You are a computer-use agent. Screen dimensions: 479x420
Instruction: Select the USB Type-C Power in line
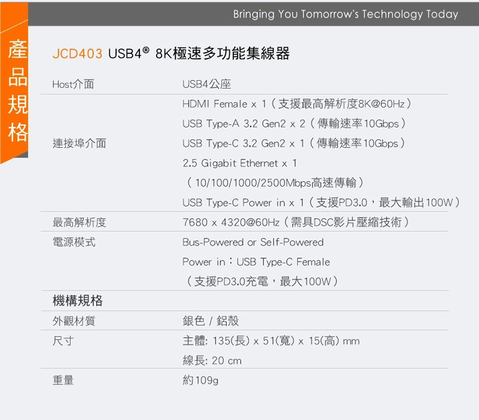click(321, 203)
